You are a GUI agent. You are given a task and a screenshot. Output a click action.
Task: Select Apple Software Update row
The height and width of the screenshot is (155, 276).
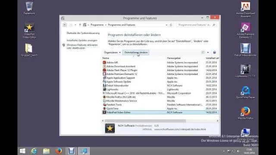160,82
